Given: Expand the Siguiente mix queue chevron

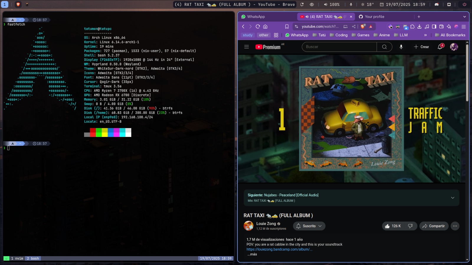Looking at the screenshot, I should click(453, 198).
